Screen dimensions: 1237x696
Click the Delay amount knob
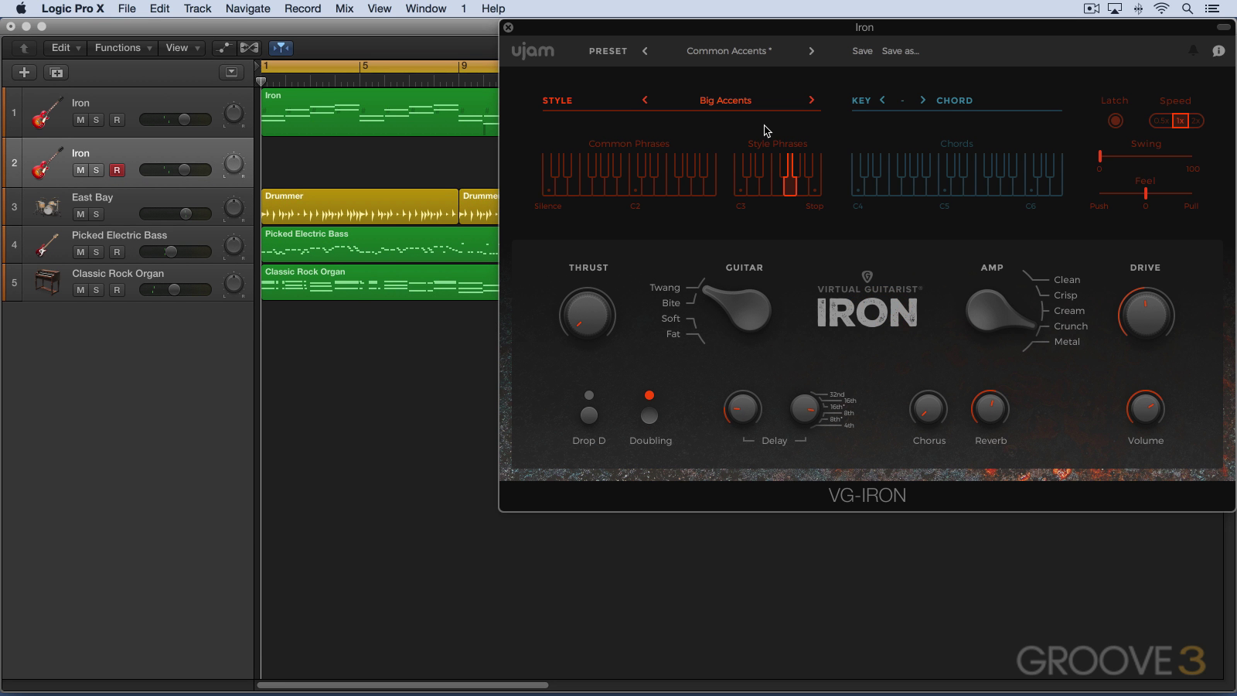742,409
